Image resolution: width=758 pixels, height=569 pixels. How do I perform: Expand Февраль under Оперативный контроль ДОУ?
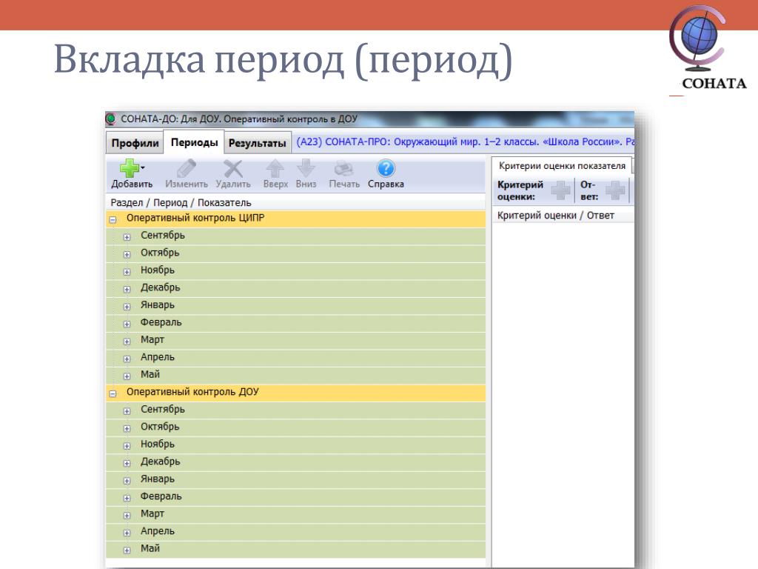pos(127,499)
